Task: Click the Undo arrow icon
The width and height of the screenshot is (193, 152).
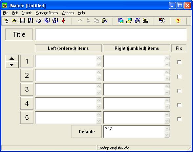Action: (x=80, y=21)
